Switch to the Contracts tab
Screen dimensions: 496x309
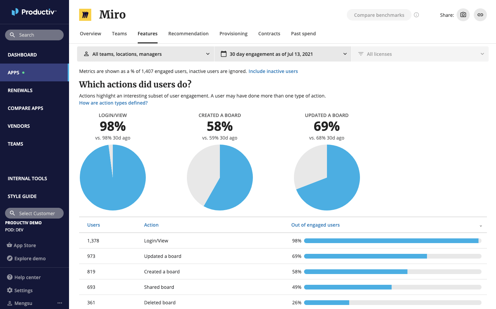269,34
